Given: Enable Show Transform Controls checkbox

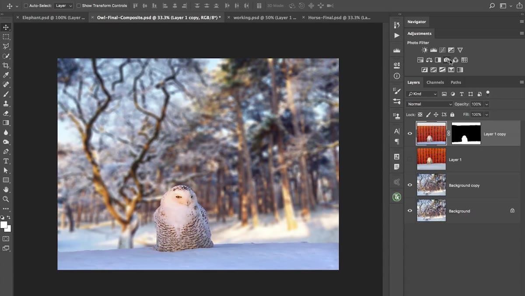Looking at the screenshot, I should click(79, 6).
